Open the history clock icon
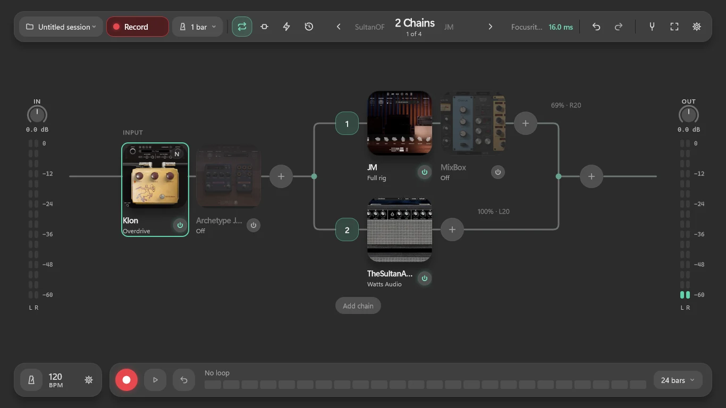 click(x=309, y=27)
